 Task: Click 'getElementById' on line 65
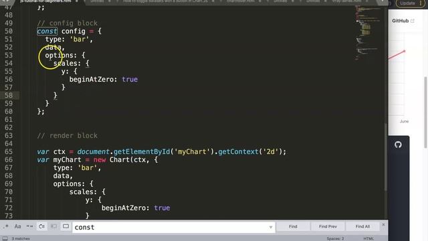point(142,152)
